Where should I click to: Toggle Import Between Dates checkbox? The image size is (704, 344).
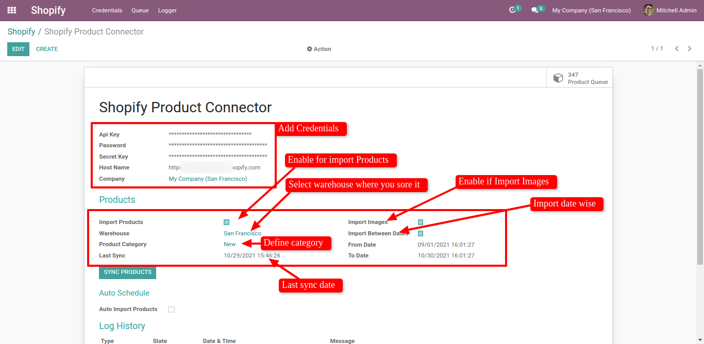(421, 233)
